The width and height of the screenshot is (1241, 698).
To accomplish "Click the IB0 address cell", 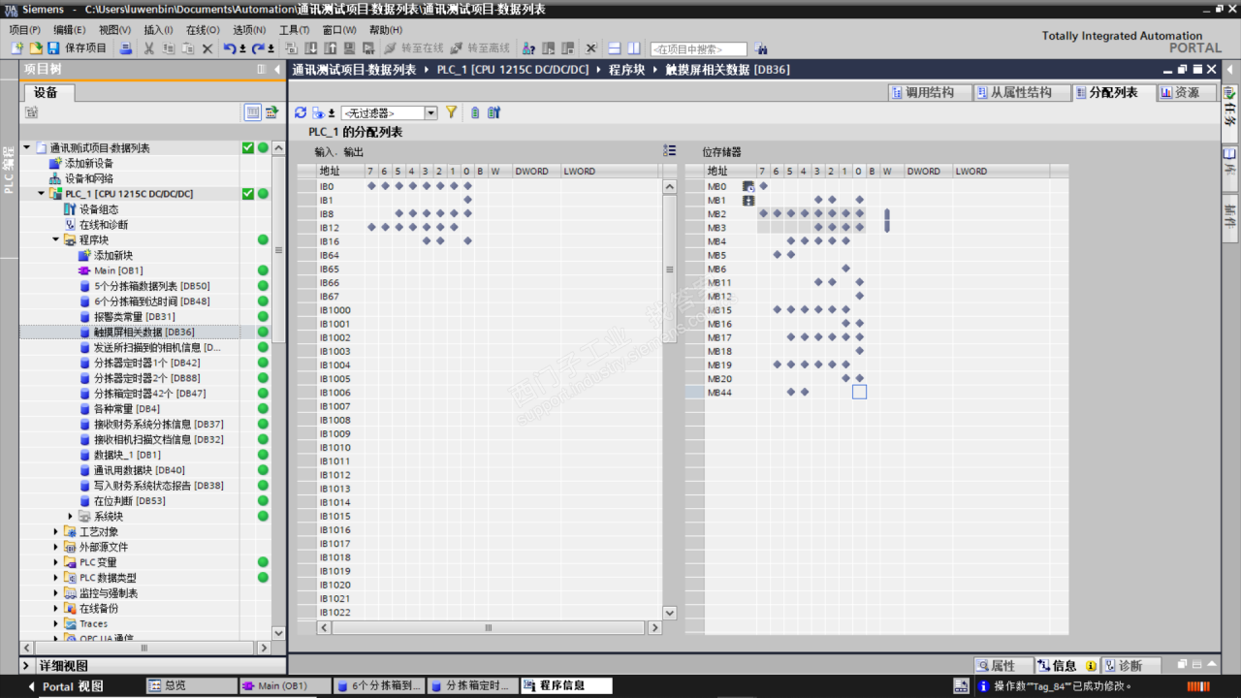I will pos(327,186).
